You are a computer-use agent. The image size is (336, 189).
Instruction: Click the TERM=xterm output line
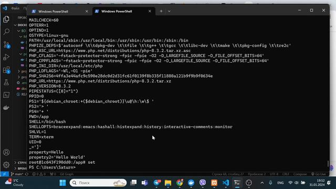41,137
